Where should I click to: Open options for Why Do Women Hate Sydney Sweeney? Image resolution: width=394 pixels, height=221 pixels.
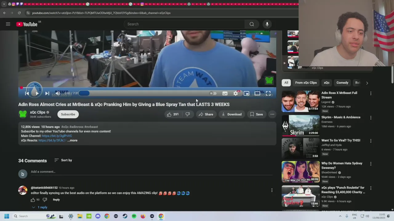click(x=371, y=164)
